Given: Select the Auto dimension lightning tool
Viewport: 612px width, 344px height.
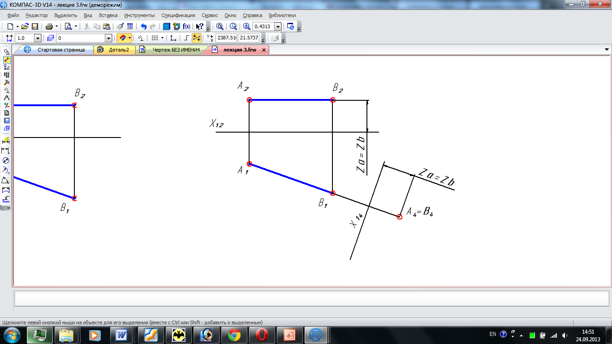Looking at the screenshot, I should (6, 140).
